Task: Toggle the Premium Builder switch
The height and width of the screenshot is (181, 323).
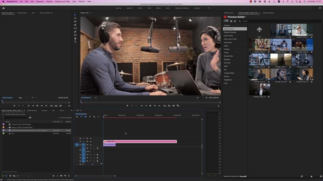Action: tap(226, 21)
